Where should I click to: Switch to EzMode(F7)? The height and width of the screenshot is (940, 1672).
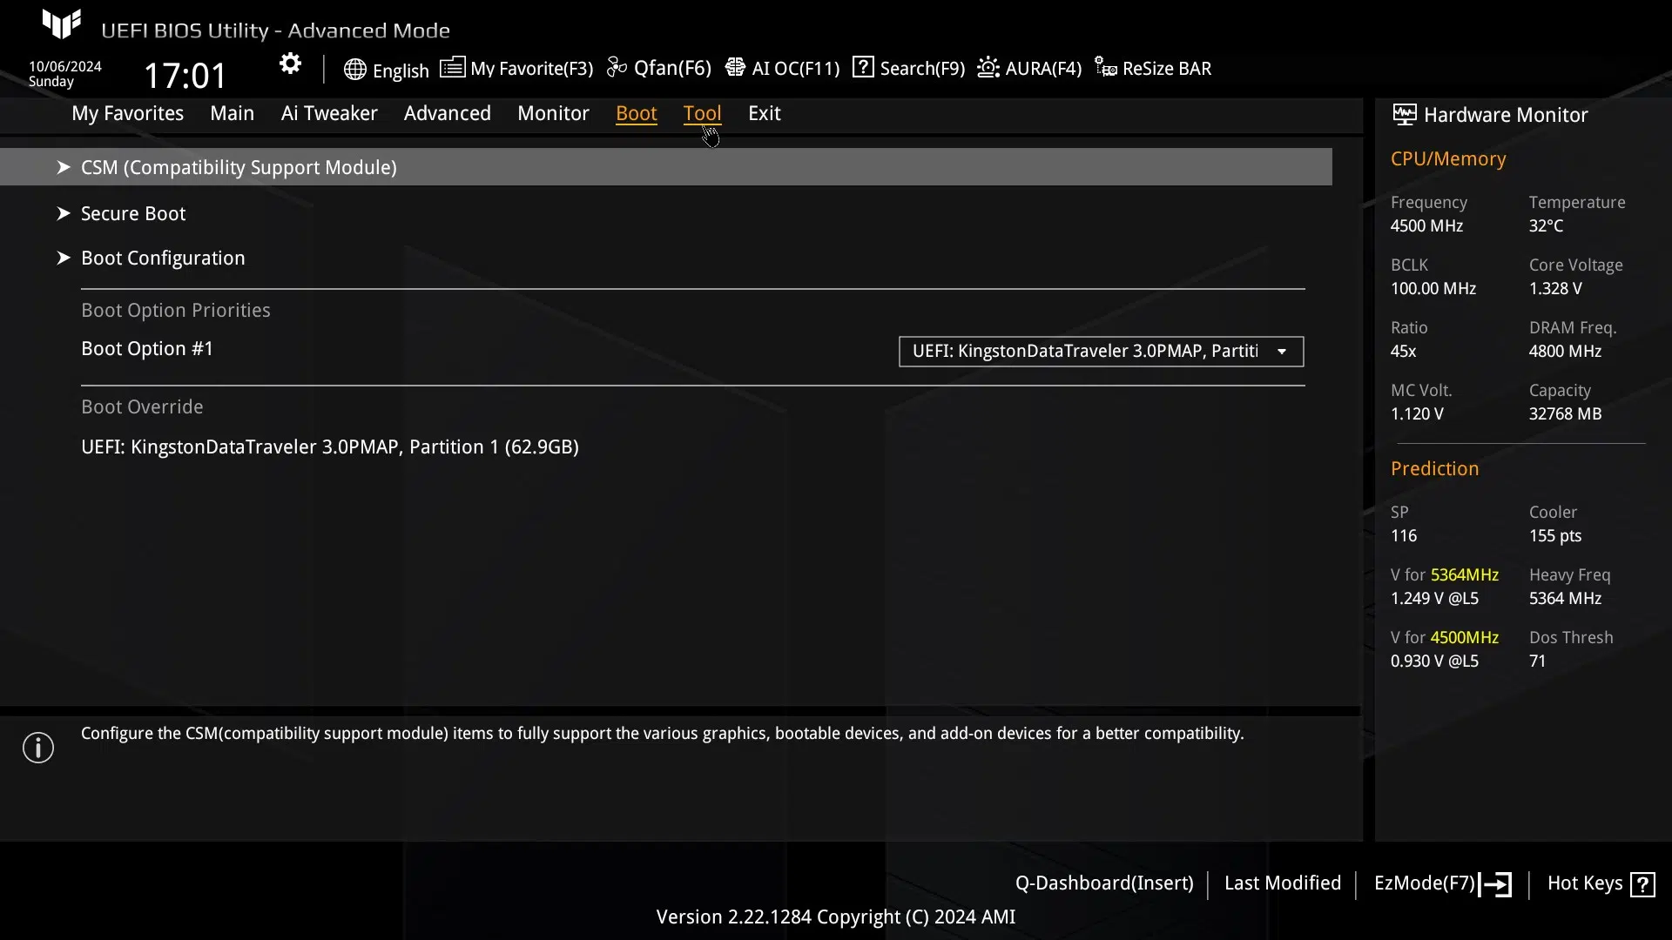point(1424,883)
